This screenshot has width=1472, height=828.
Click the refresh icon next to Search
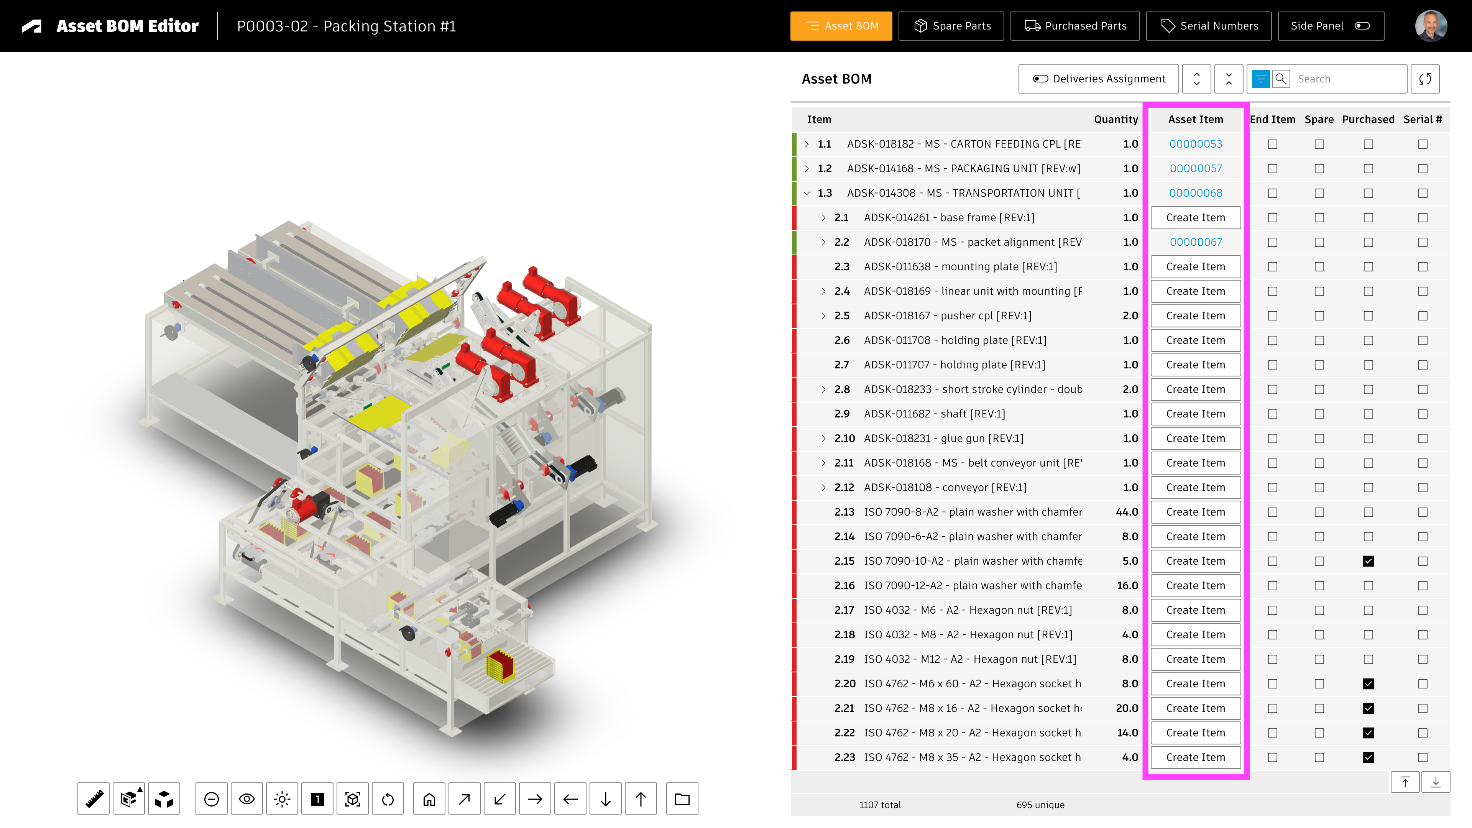tap(1424, 79)
